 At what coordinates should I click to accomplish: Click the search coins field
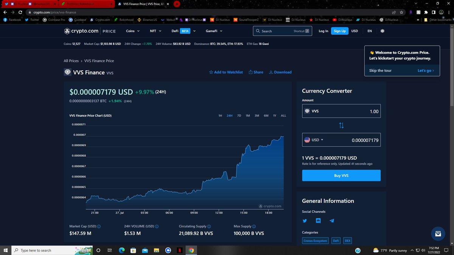(282, 31)
